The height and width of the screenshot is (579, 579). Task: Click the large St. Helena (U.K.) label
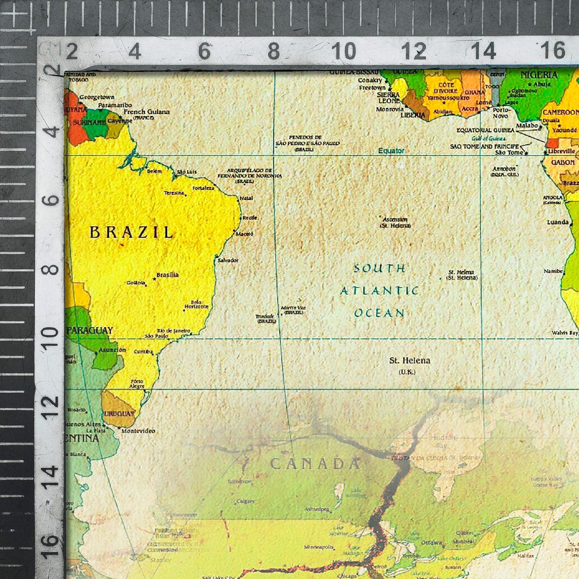410,361
